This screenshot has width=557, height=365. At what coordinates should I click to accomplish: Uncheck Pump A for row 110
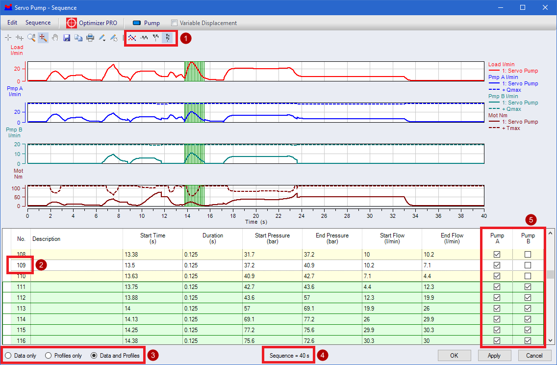tap(497, 276)
